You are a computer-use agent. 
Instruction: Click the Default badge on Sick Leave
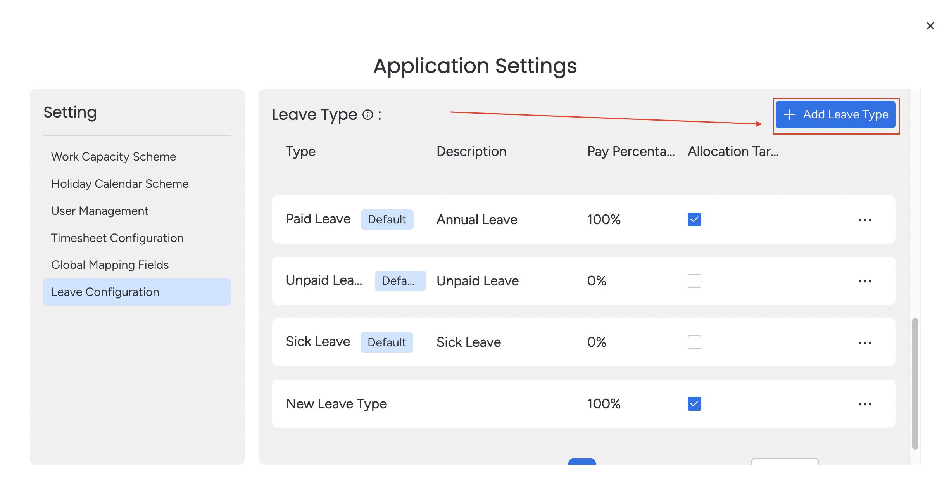[x=387, y=342]
